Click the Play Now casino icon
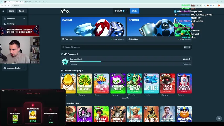The width and height of the screenshot is (224, 126). 63,39
